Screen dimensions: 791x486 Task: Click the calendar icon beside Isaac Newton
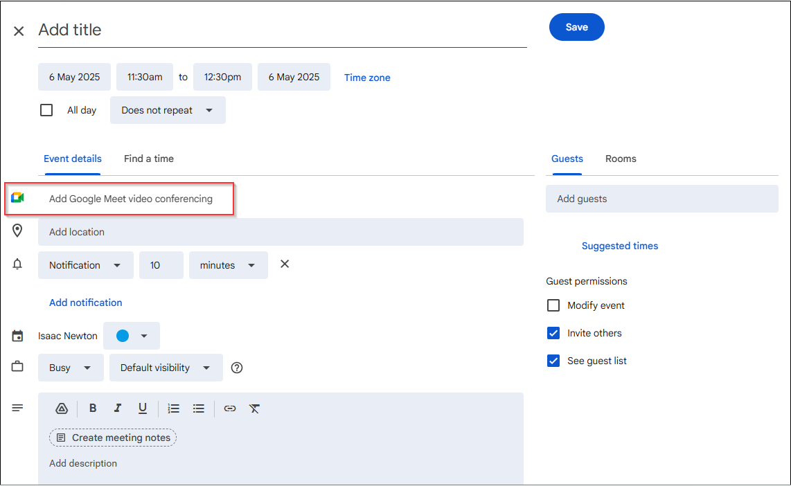(x=17, y=336)
